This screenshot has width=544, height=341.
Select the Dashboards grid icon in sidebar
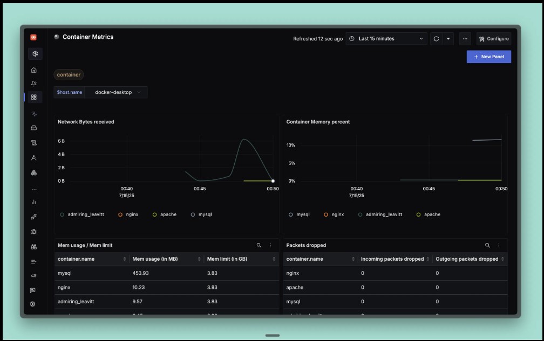click(x=33, y=98)
